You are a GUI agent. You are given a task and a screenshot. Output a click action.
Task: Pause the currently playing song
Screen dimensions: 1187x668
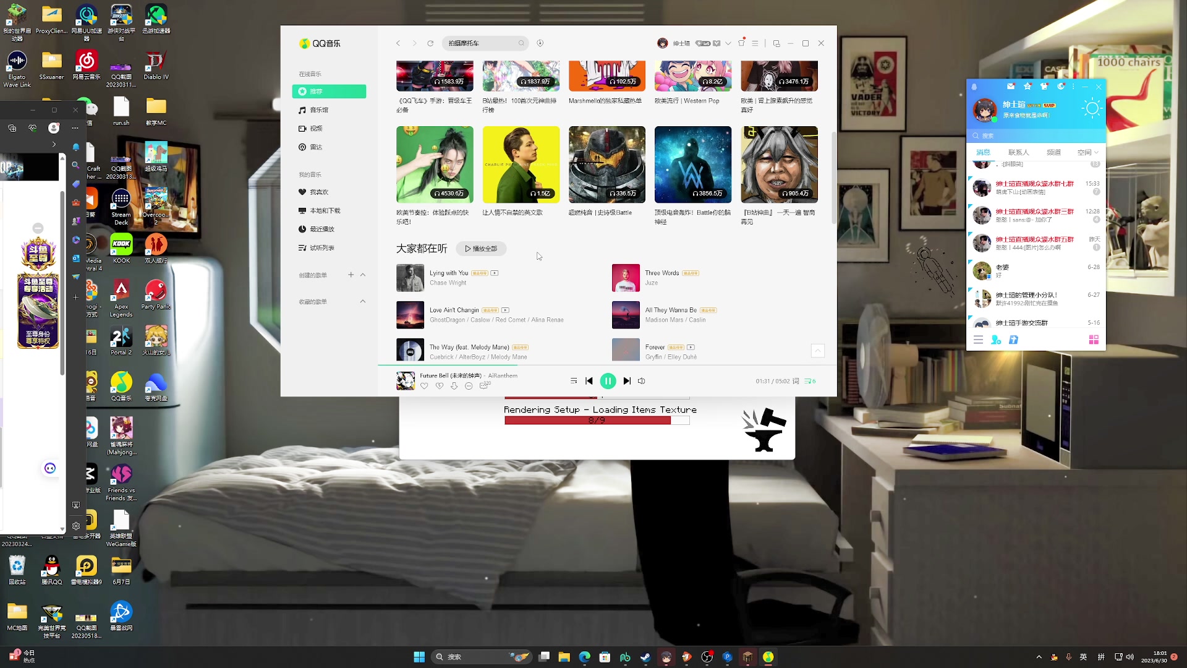pyautogui.click(x=608, y=381)
